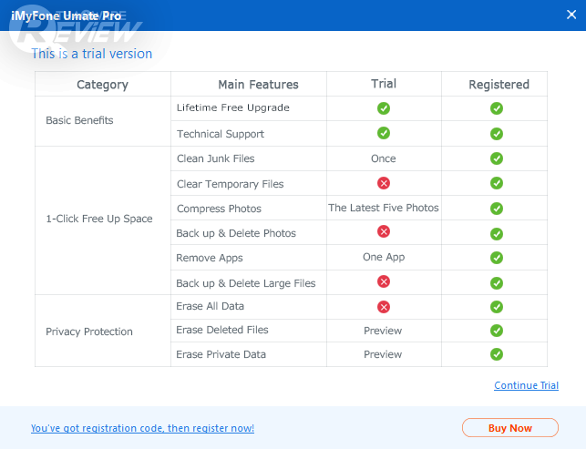The image size is (586, 449).
Task: Click green check for Technical Support trial
Action: coord(384,133)
